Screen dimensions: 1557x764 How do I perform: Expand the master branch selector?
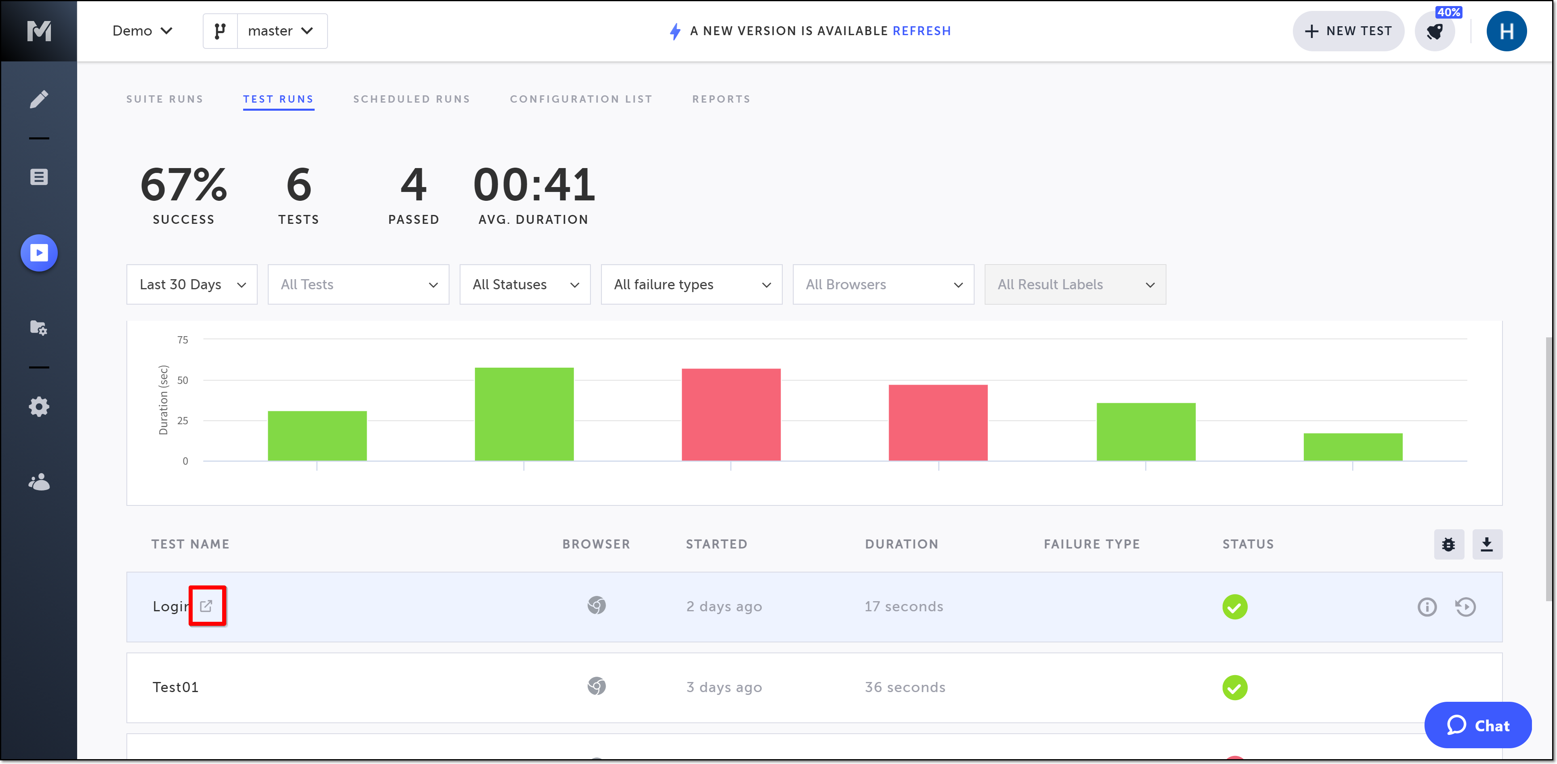281,32
